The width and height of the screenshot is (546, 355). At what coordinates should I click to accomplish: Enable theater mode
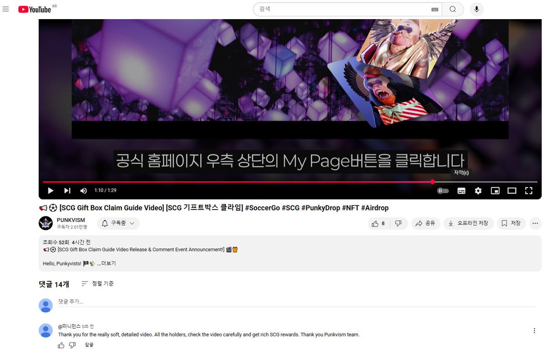coord(512,191)
